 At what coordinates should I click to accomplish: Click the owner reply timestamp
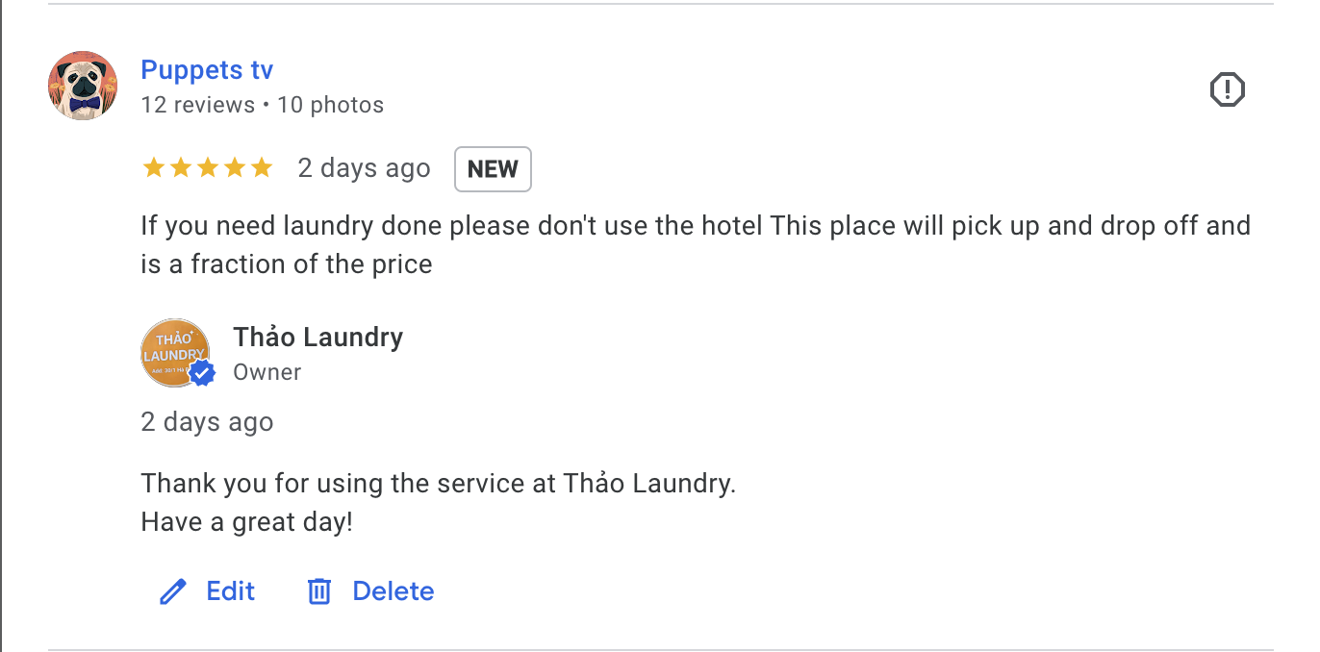coord(207,421)
